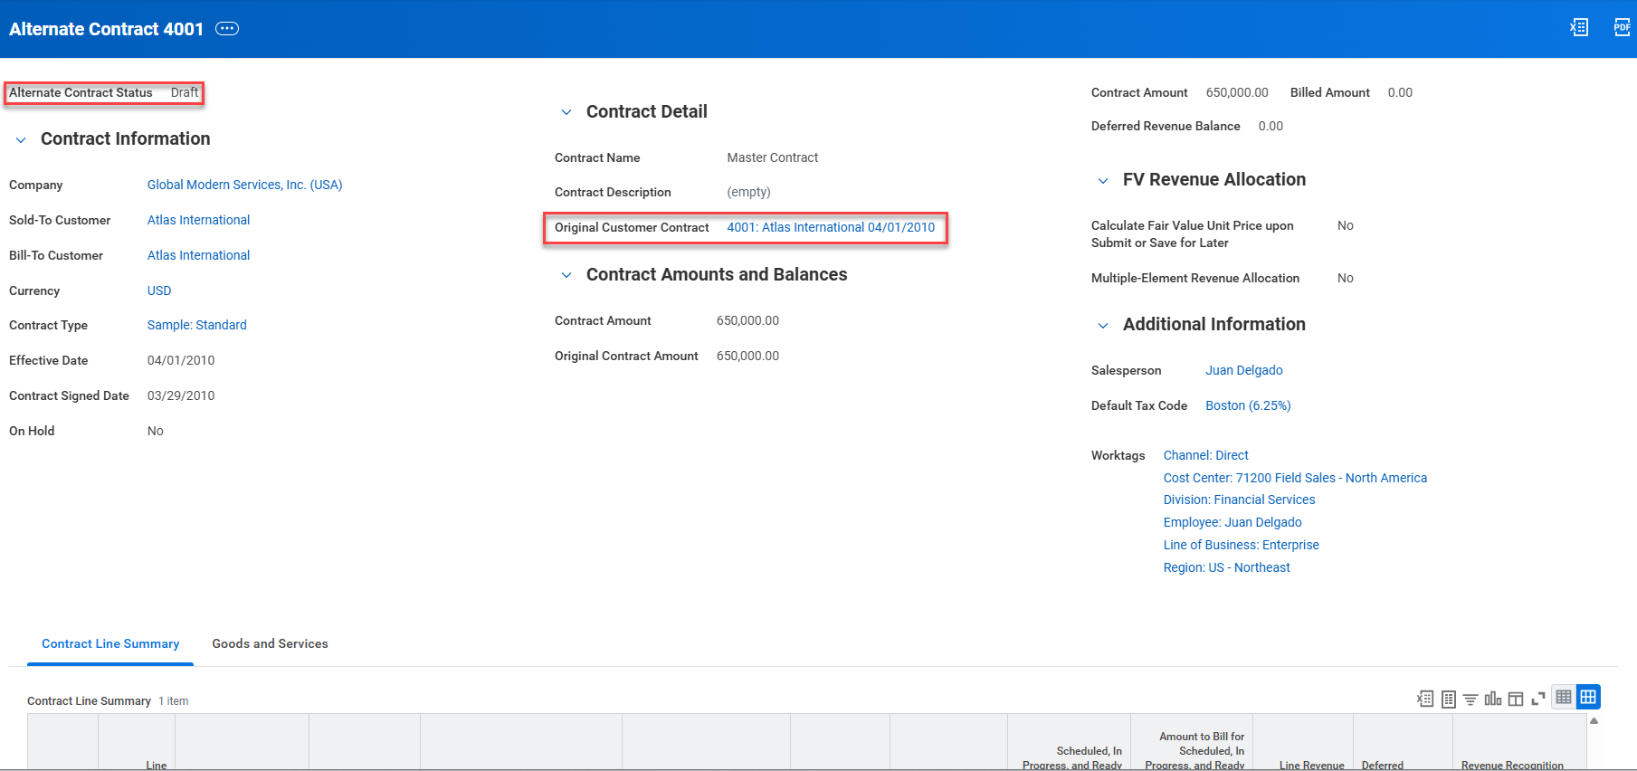Collapse the Contract Information section

pos(21,139)
